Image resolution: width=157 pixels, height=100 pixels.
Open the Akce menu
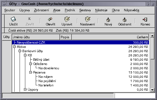(57, 10)
